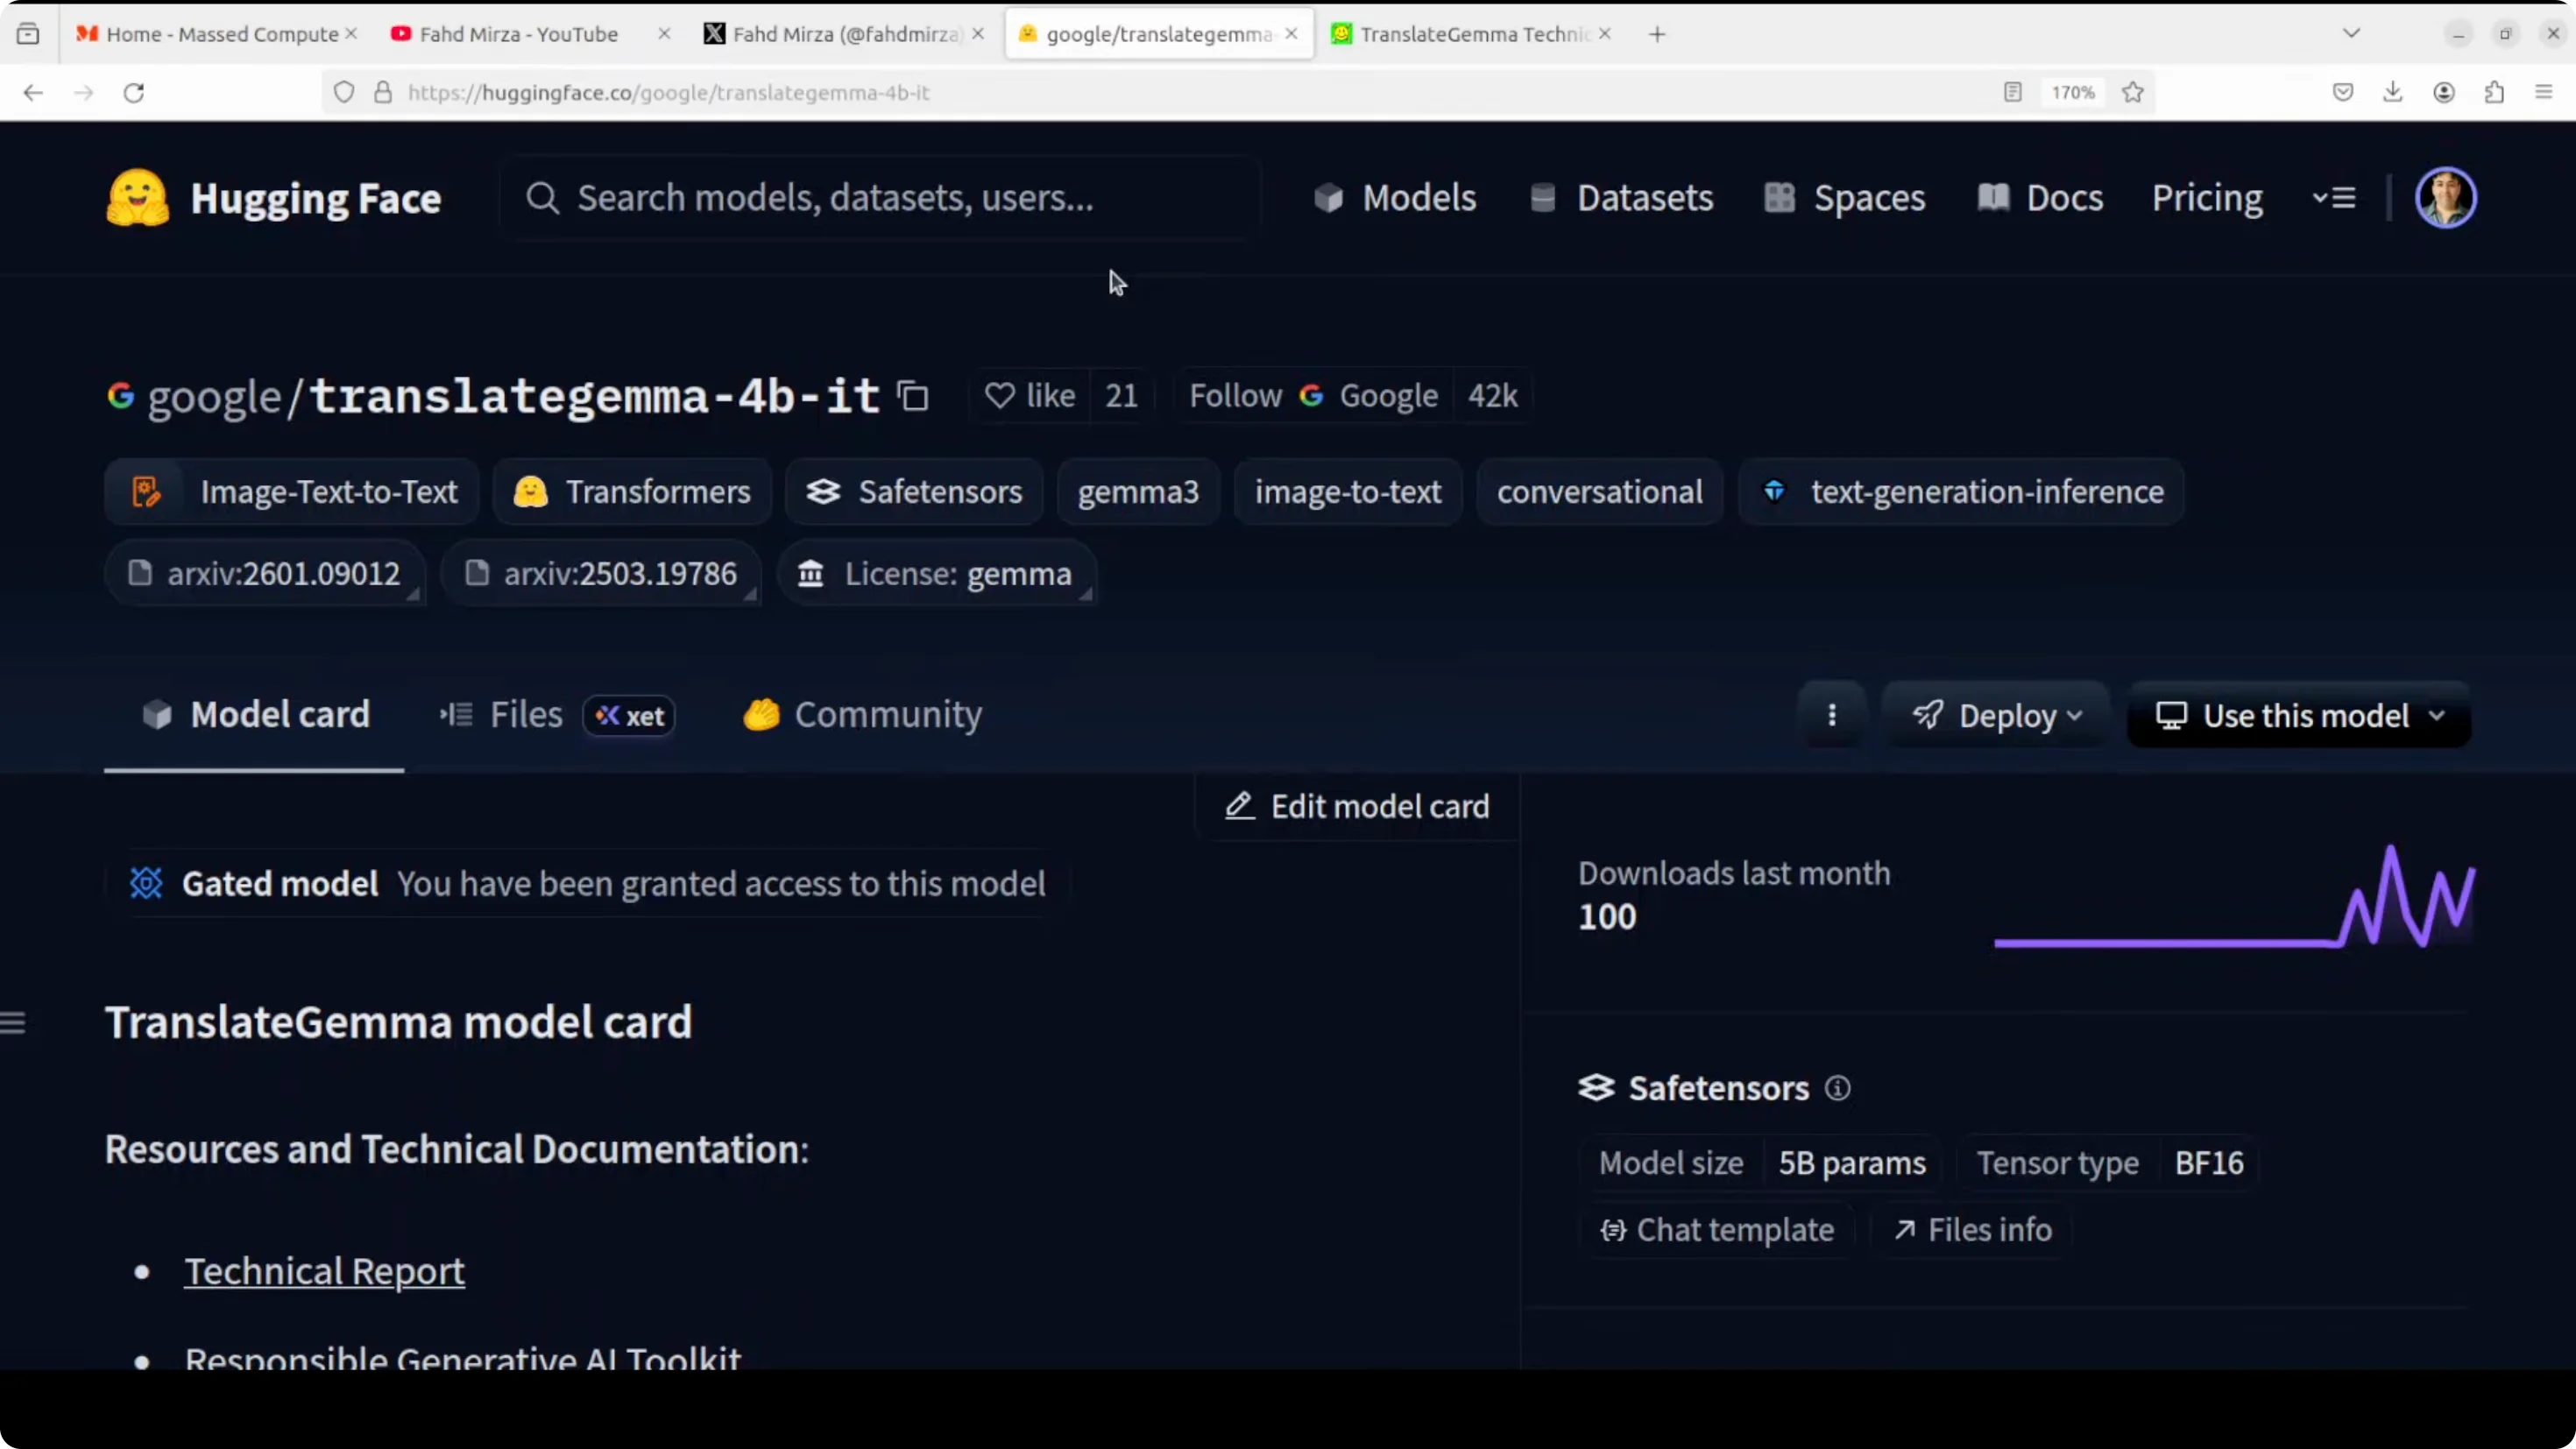The image size is (2576, 1449).
Task: Click Edit model card button
Action: (x=1357, y=806)
